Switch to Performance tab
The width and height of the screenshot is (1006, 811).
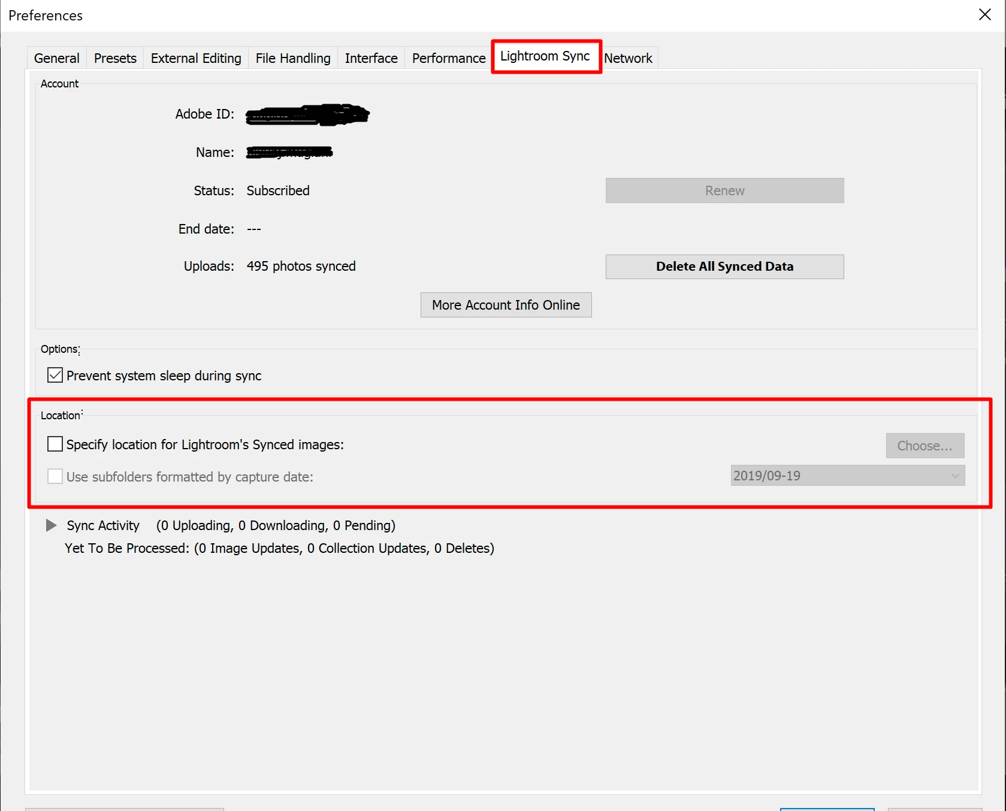tap(449, 58)
